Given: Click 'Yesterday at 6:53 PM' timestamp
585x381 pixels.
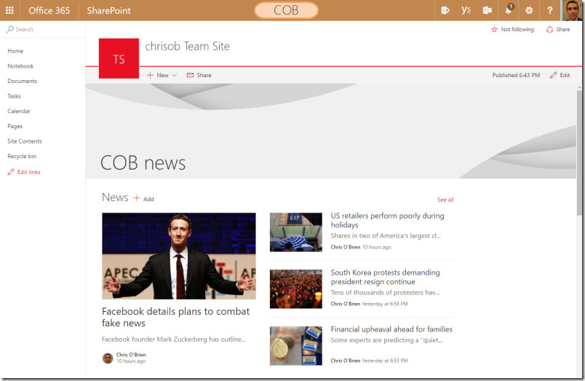Looking at the screenshot, I should [x=385, y=361].
